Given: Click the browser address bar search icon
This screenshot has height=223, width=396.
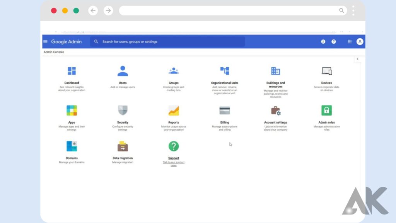Looking at the screenshot, I should pyautogui.click(x=341, y=10).
